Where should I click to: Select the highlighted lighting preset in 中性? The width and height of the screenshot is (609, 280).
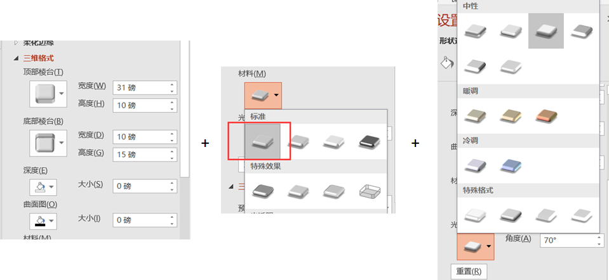[546, 31]
